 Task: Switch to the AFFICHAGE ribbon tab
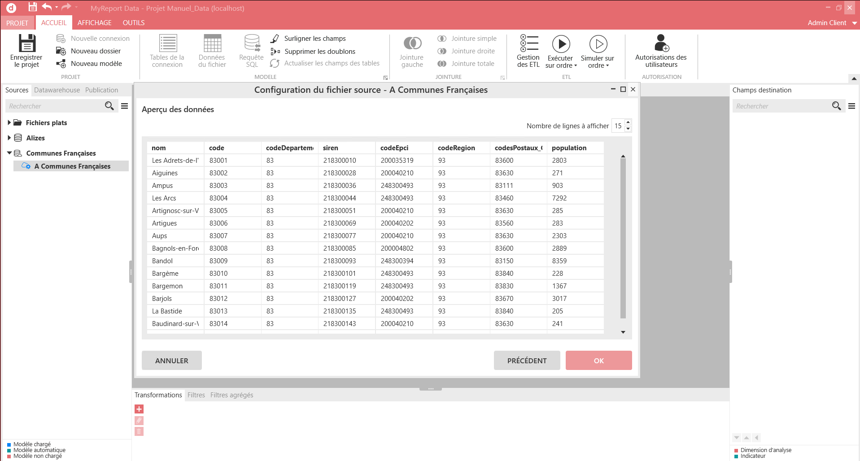[94, 23]
